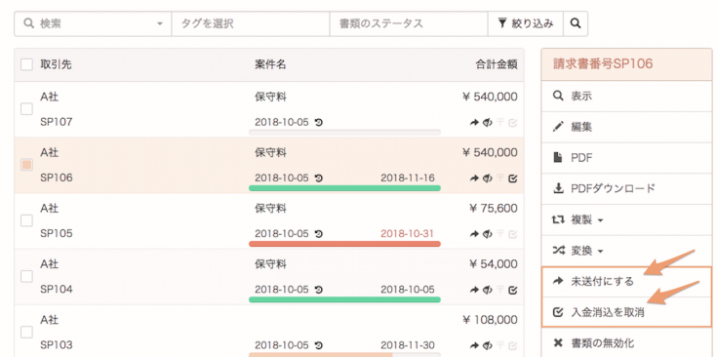The width and height of the screenshot is (717, 357).
Task: Open the タグを選択 tag selector
Action: click(251, 23)
